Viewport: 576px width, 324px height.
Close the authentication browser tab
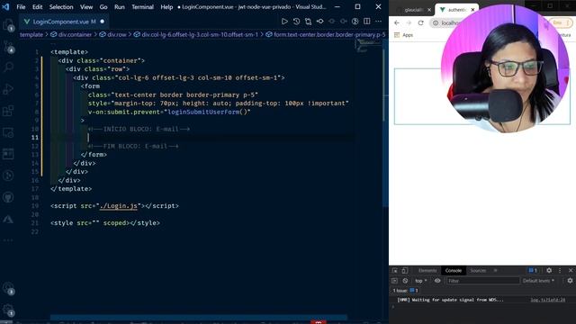[472, 10]
